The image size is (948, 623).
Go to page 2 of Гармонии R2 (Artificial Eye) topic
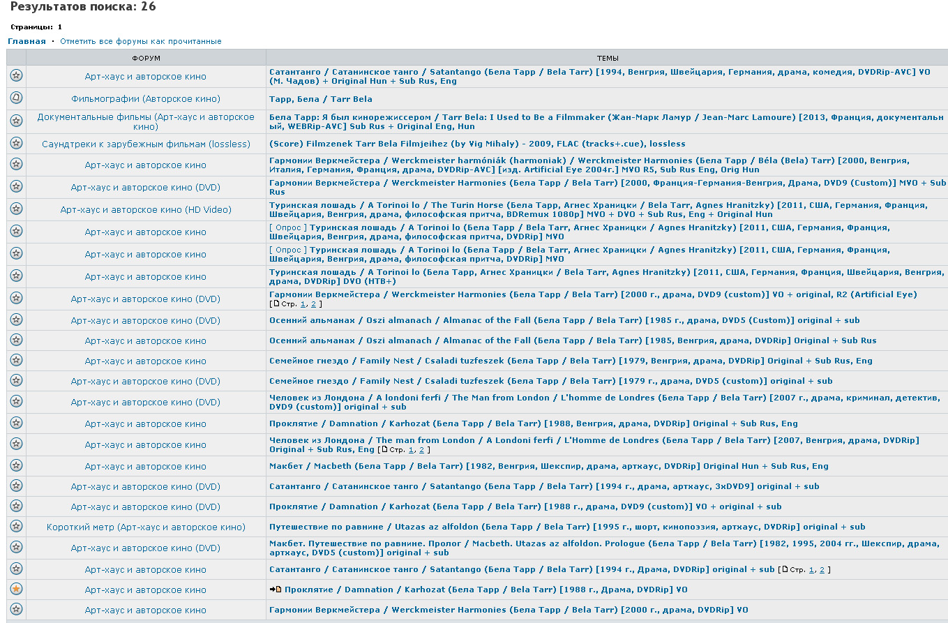coord(313,304)
